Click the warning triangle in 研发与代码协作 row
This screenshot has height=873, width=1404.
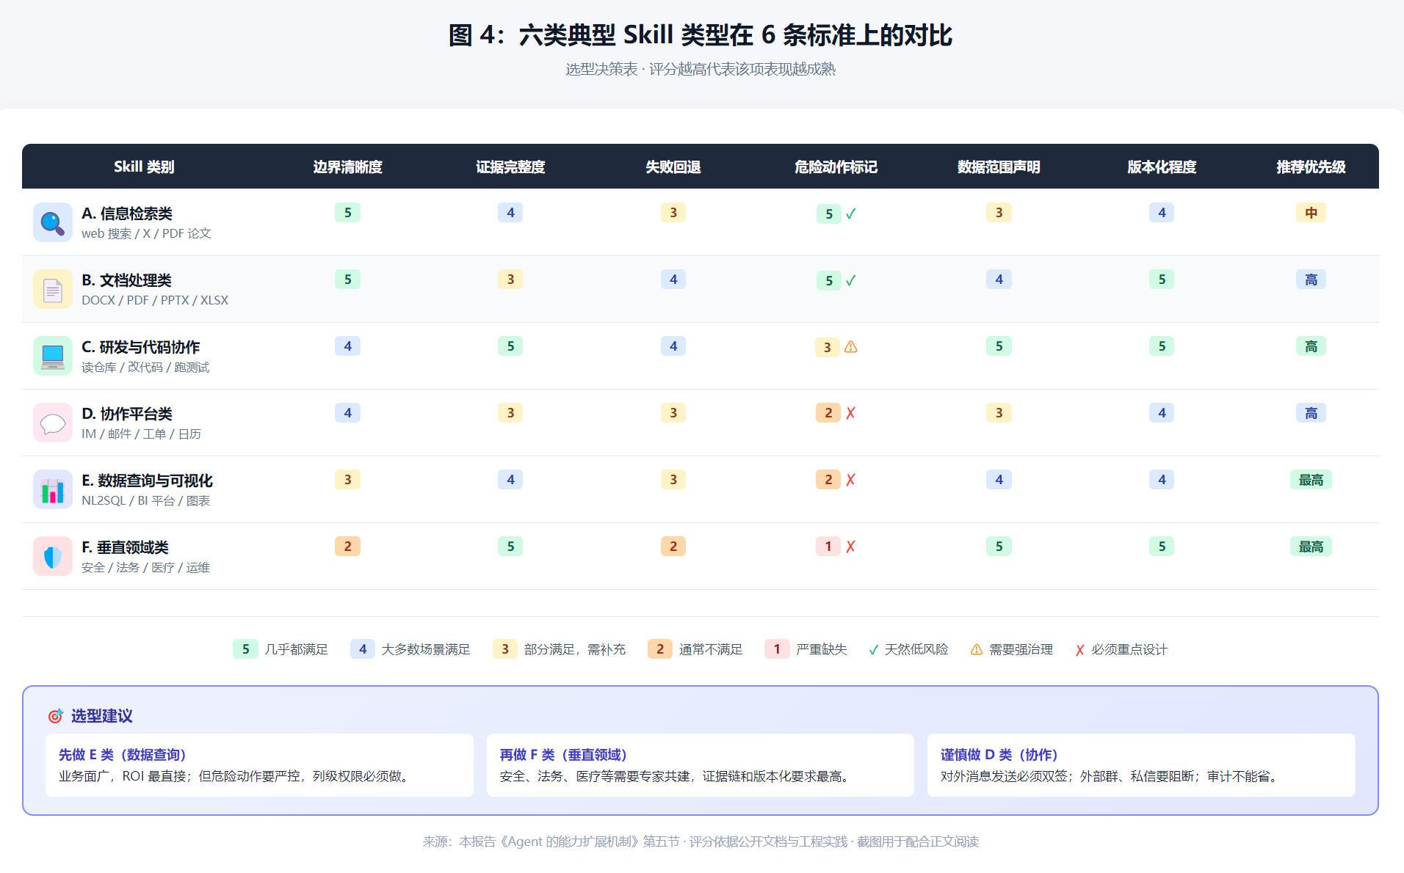850,347
